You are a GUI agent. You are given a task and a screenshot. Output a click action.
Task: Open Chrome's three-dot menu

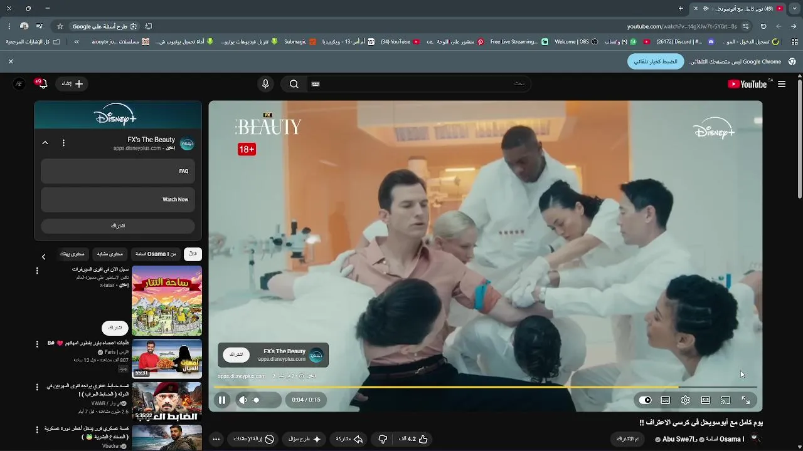click(x=9, y=26)
